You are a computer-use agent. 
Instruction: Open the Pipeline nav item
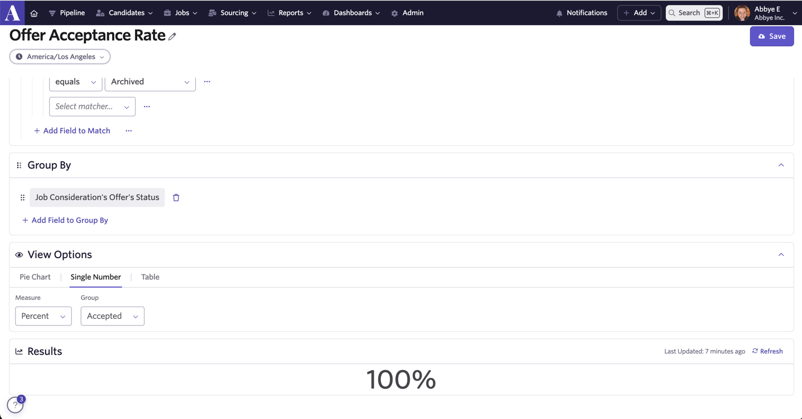66,13
